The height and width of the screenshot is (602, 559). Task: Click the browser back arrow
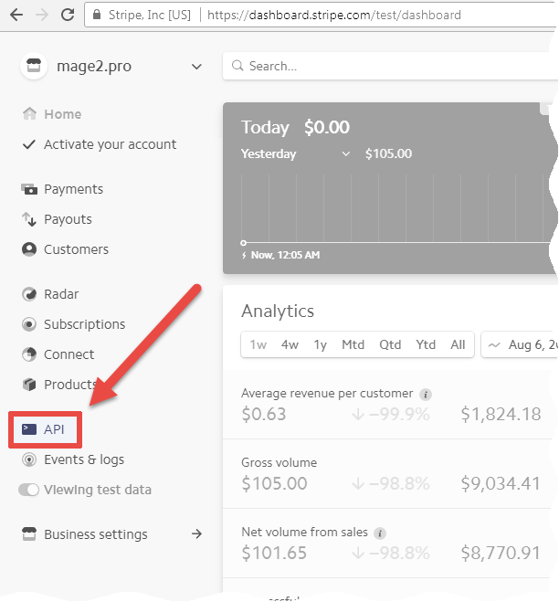(16, 15)
